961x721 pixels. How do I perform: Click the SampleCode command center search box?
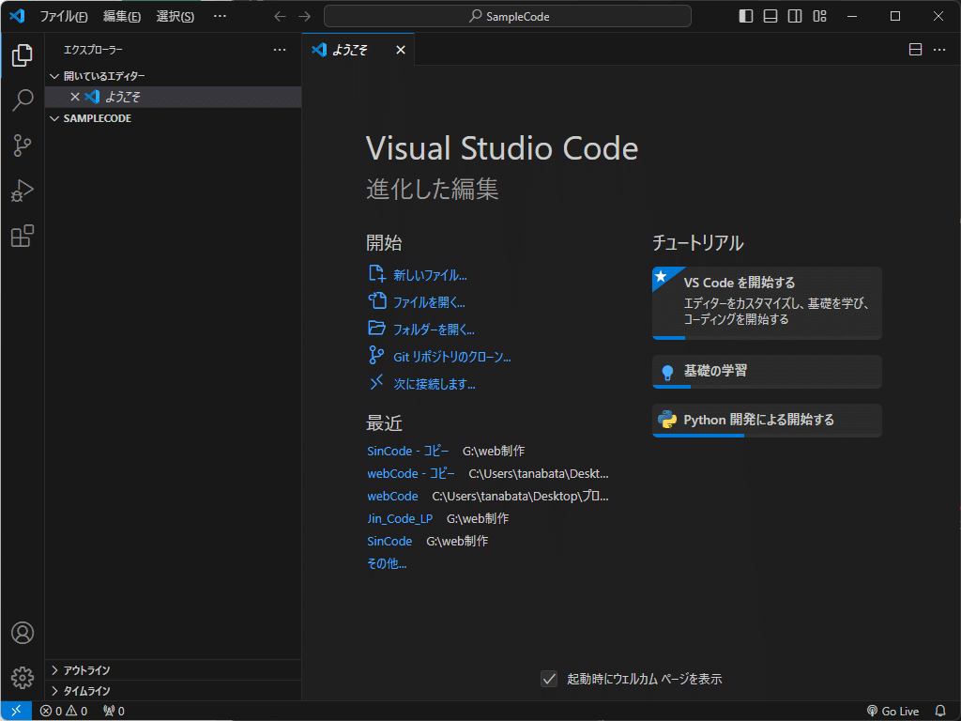click(x=508, y=16)
